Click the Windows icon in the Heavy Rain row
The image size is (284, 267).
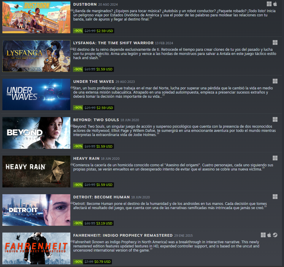275,158
